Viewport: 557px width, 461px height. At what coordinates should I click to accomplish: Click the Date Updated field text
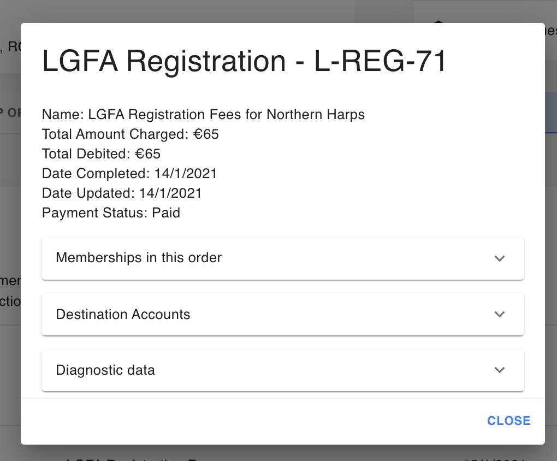[121, 193]
